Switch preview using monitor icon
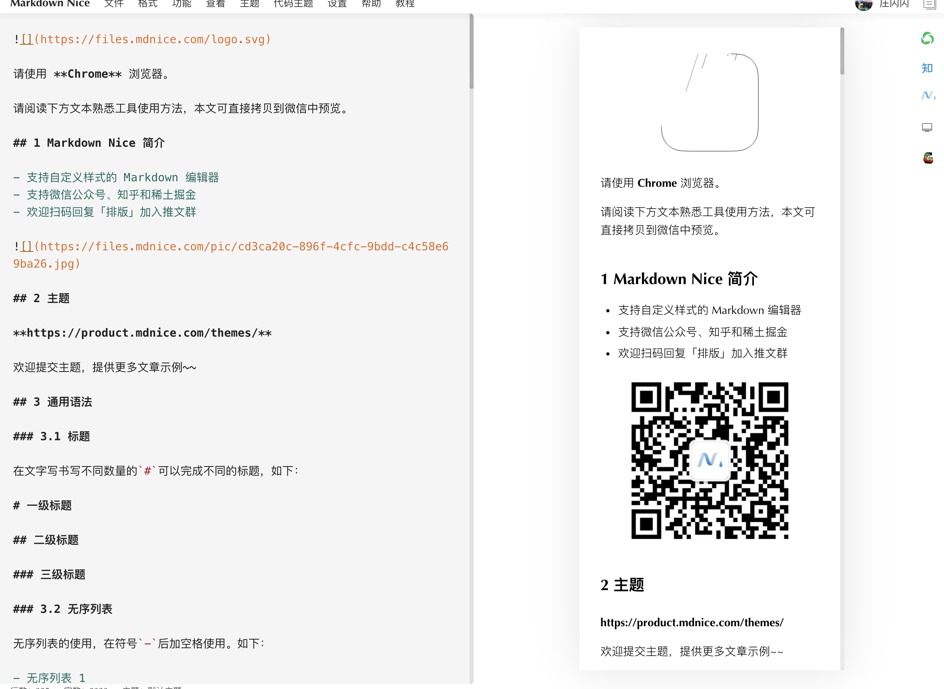This screenshot has height=689, width=944. click(927, 127)
